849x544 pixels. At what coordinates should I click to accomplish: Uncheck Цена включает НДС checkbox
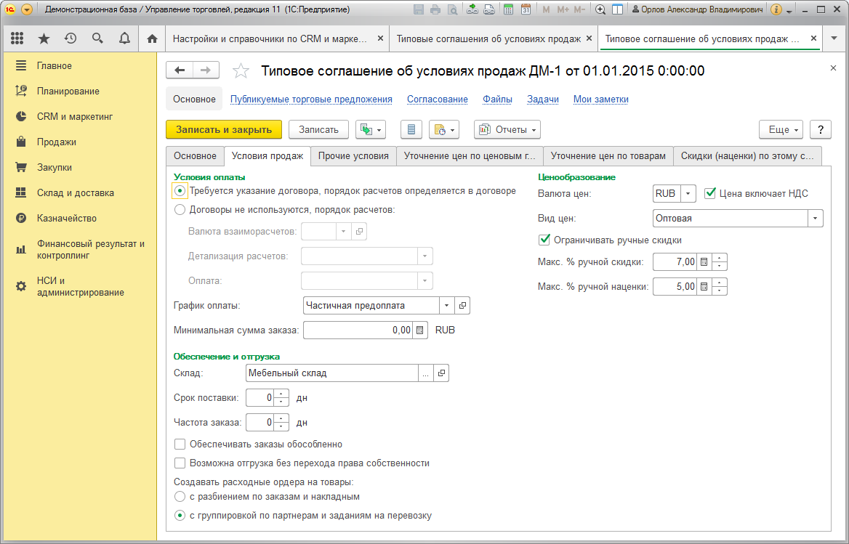[x=710, y=193]
